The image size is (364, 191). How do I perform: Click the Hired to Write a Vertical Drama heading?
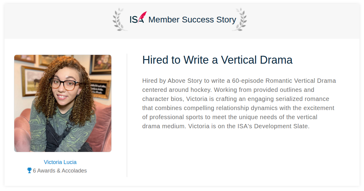tap(217, 60)
